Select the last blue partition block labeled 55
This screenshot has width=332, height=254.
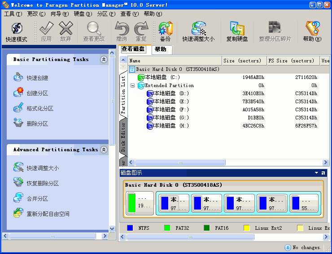pyautogui.click(x=304, y=203)
